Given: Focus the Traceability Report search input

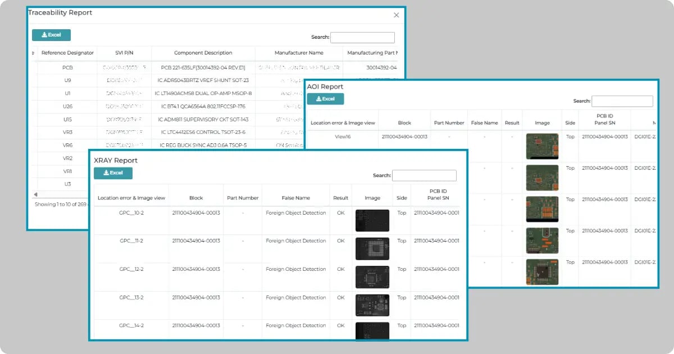Looking at the screenshot, I should [362, 37].
